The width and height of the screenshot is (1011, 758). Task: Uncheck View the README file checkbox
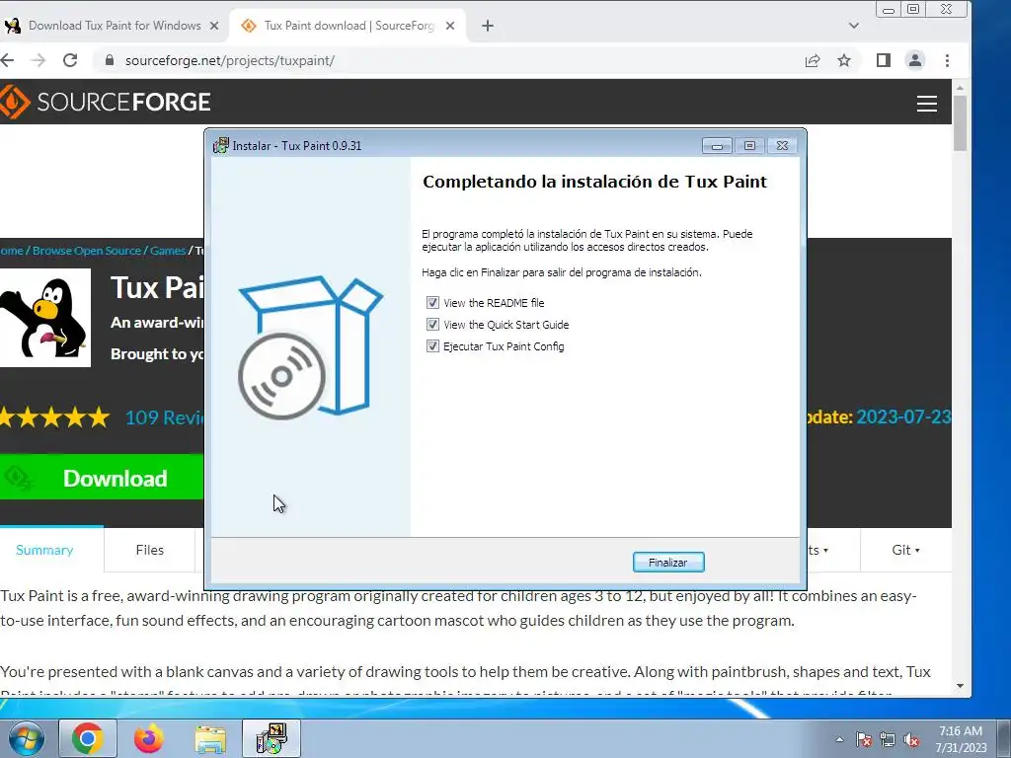pyautogui.click(x=432, y=302)
